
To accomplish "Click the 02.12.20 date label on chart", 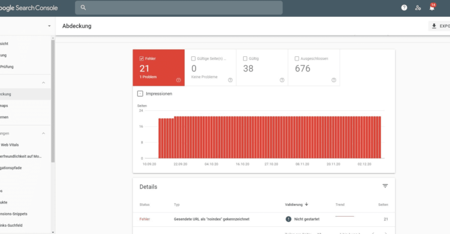I will pyautogui.click(x=364, y=164).
